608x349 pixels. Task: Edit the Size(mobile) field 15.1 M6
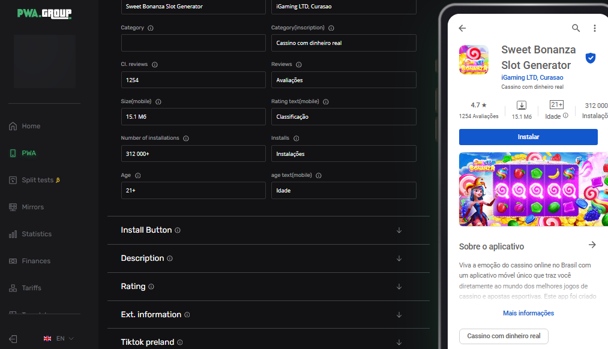[x=193, y=116]
